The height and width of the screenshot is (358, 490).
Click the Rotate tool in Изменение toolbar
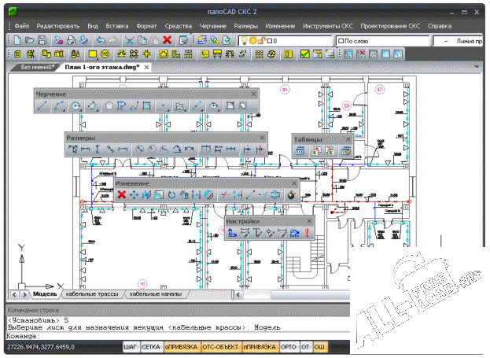(x=171, y=194)
